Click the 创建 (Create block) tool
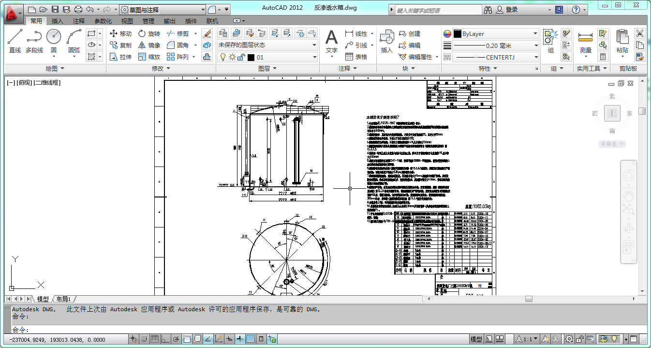 (410, 33)
